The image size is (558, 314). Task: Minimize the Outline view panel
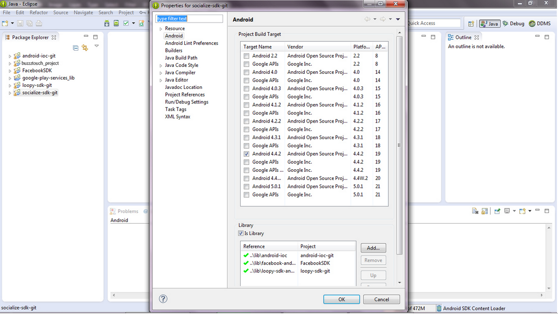(x=537, y=37)
